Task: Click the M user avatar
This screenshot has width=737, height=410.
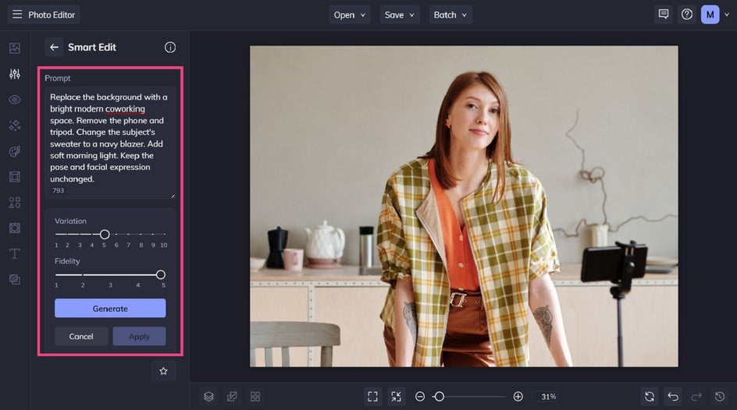Action: (x=710, y=15)
